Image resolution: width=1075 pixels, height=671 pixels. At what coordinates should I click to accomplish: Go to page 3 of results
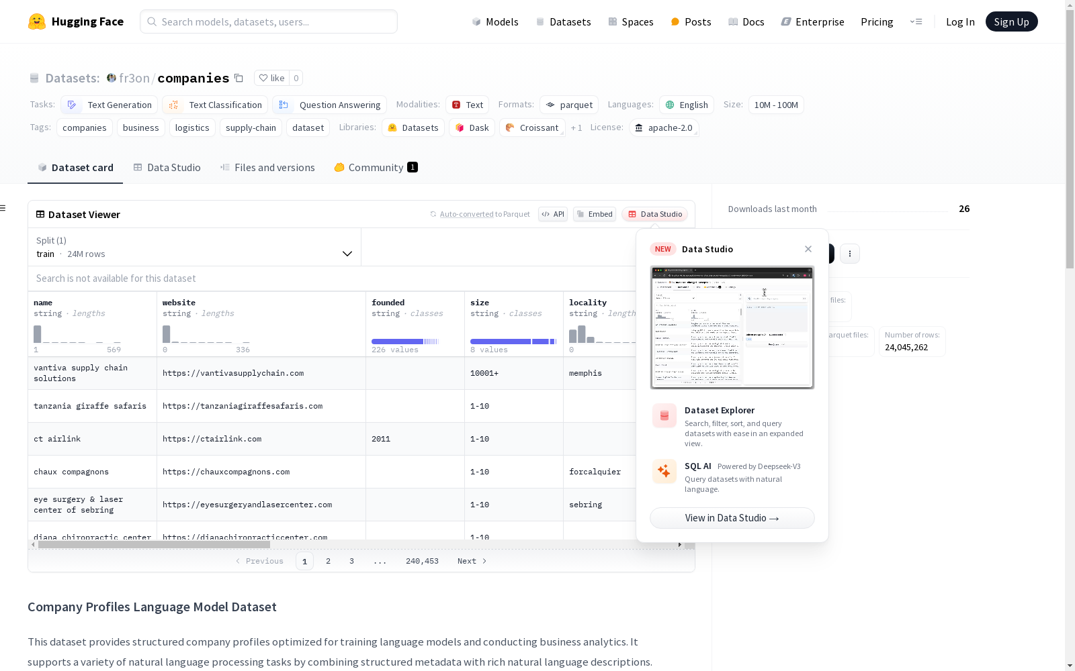[351, 561]
